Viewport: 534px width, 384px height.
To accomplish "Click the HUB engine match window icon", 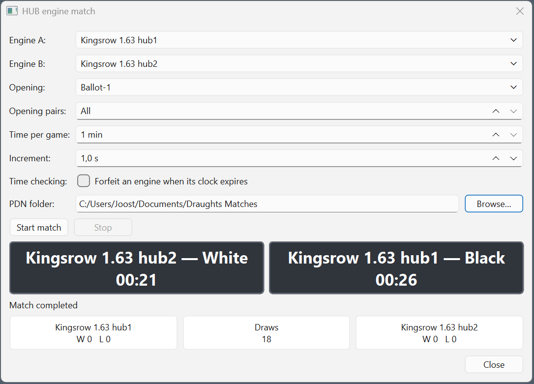I will tap(12, 11).
